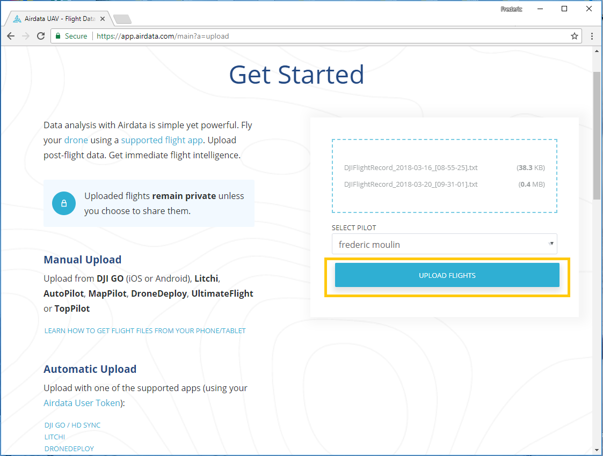This screenshot has width=603, height=456.
Task: Open the Airdata User Token link
Action: coord(82,403)
